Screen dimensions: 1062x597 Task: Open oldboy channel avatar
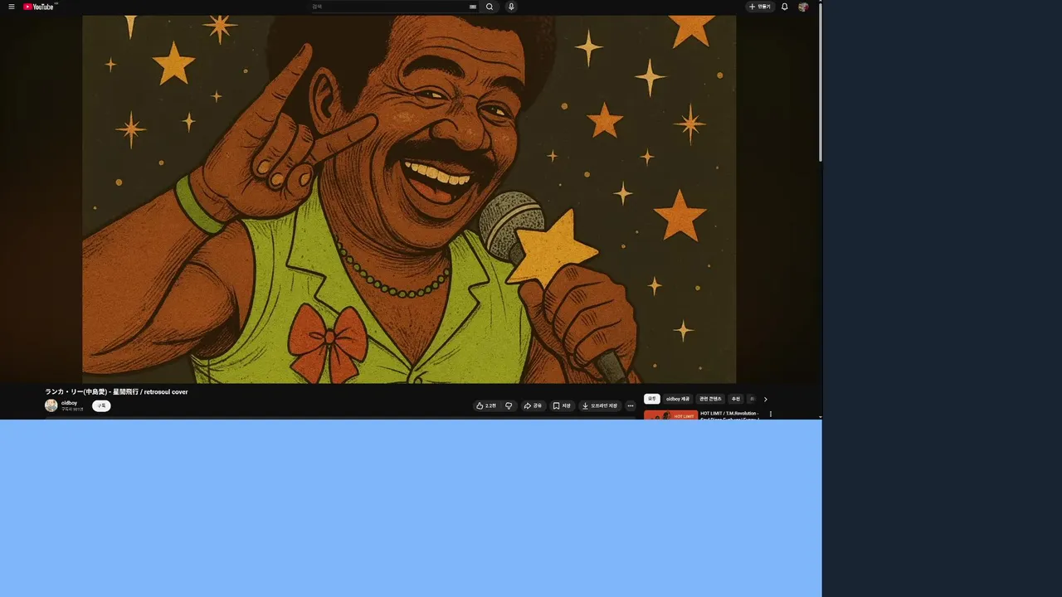point(51,405)
